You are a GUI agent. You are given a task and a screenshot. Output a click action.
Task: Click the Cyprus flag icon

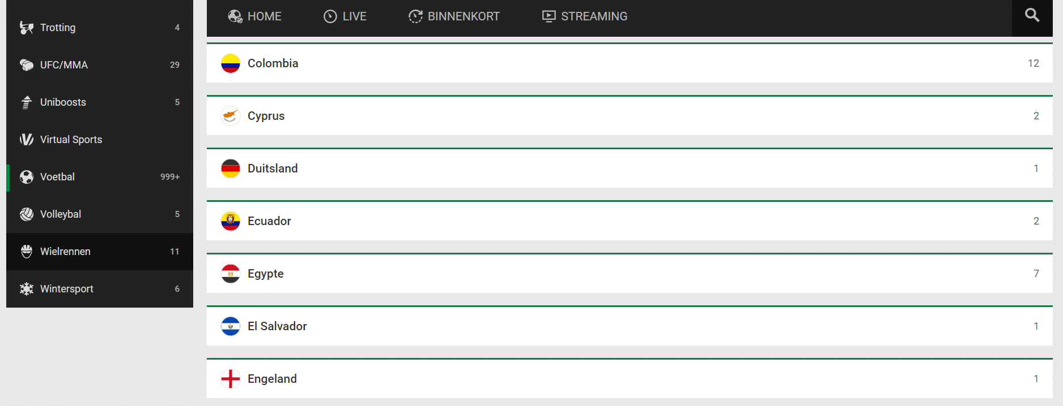click(x=231, y=116)
